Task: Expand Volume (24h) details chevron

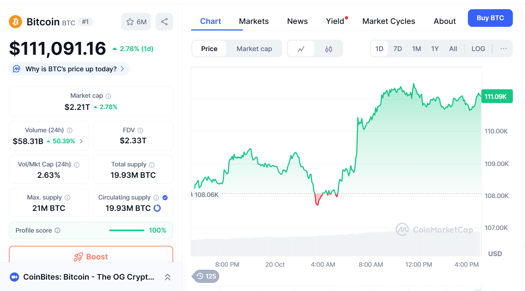Action: (x=81, y=141)
